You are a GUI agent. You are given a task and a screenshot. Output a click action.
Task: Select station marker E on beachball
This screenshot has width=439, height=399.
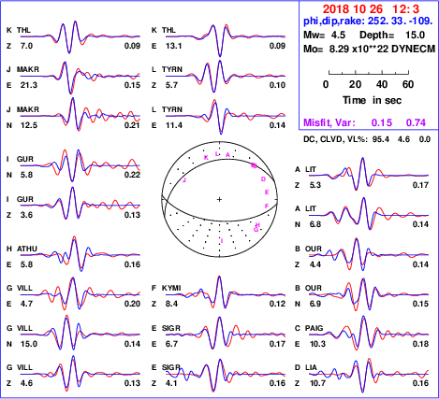coord(267,192)
